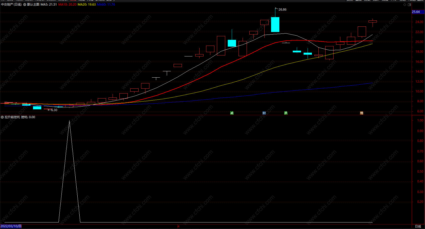The width and height of the screenshot is (425, 229).
Task: Select the 中交地产(日线) chart title
Action: point(11,5)
